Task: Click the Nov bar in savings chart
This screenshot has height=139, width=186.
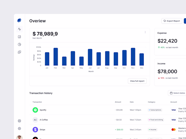Action: (x=133, y=57)
